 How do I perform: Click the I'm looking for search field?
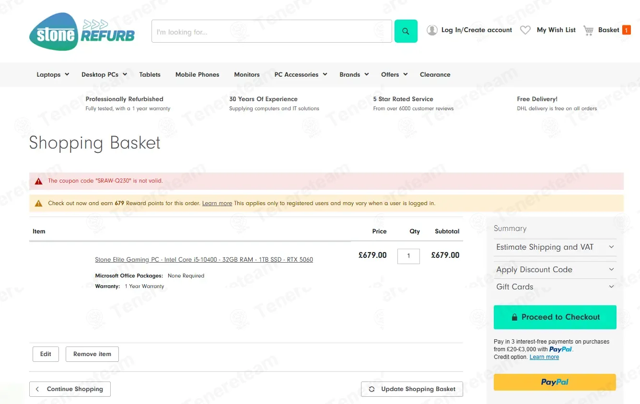[x=272, y=31]
